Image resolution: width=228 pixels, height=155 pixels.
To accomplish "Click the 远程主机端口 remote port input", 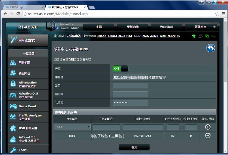I will (191, 127).
